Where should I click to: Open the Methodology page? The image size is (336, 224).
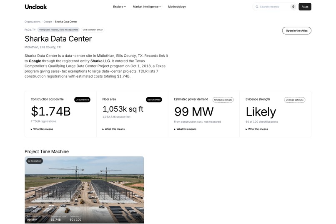tap(177, 7)
